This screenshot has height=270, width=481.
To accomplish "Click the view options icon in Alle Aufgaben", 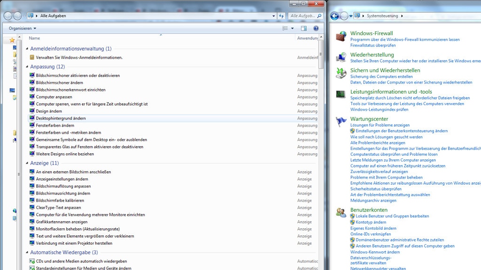I will [285, 29].
